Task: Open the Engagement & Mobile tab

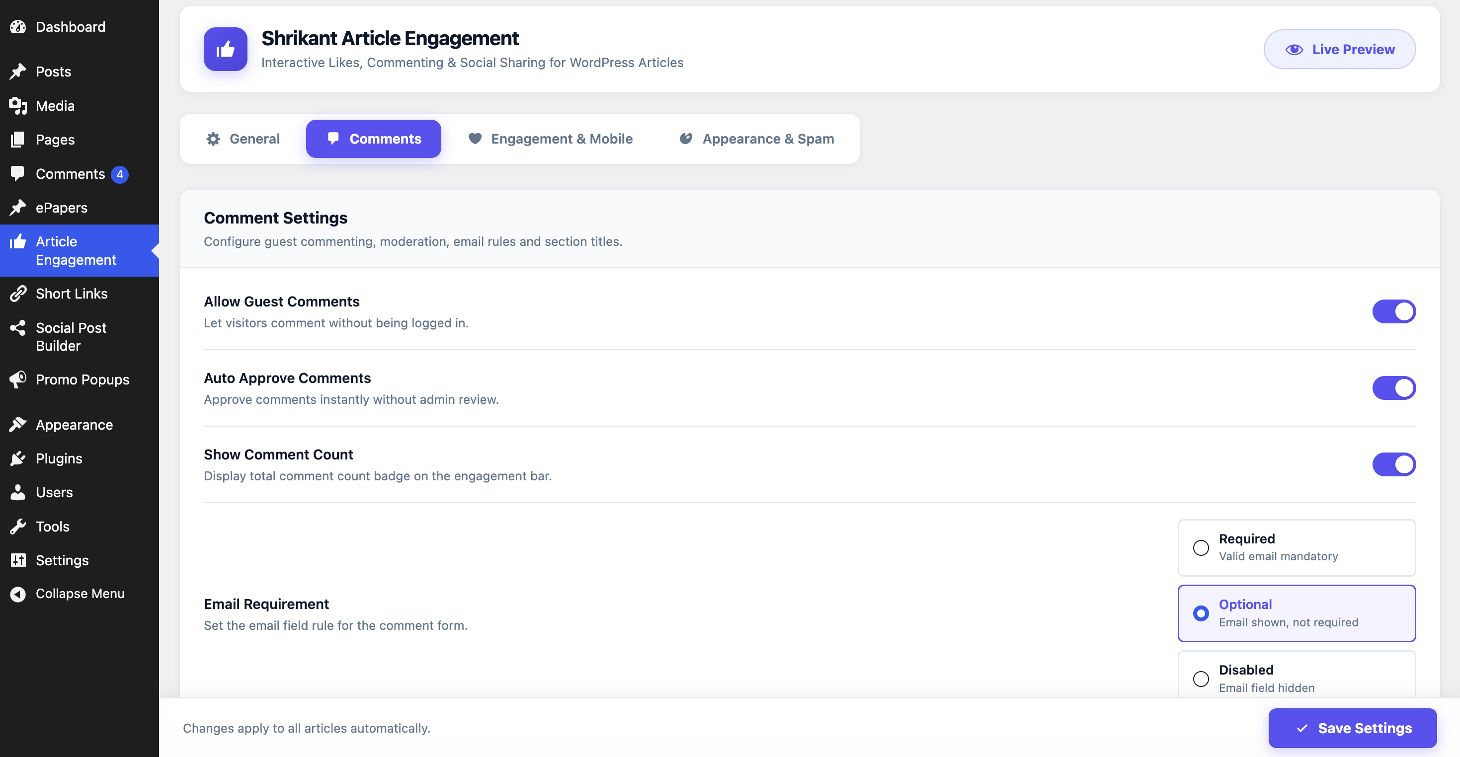Action: (550, 139)
